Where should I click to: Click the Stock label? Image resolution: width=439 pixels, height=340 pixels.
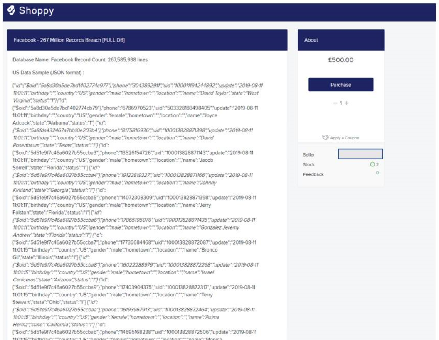[308, 164]
